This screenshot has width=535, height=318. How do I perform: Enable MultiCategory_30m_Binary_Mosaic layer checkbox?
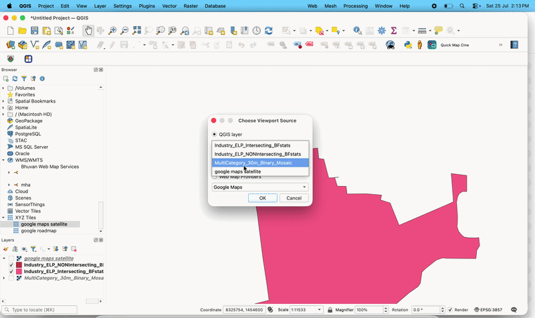(x=11, y=278)
